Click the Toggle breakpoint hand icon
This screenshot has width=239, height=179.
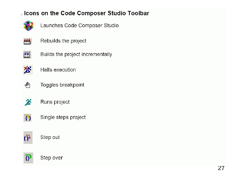coord(28,85)
